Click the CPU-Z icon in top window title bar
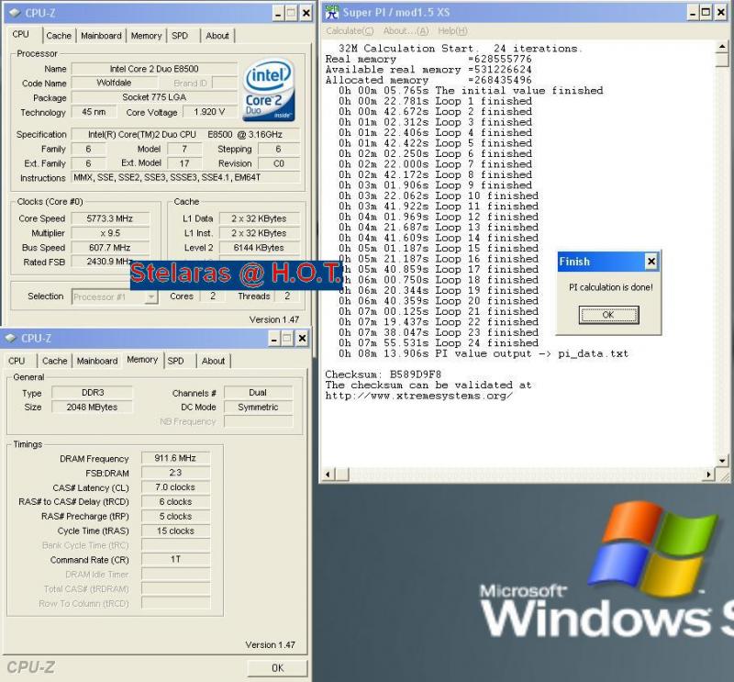The width and height of the screenshot is (734, 682). (15, 13)
